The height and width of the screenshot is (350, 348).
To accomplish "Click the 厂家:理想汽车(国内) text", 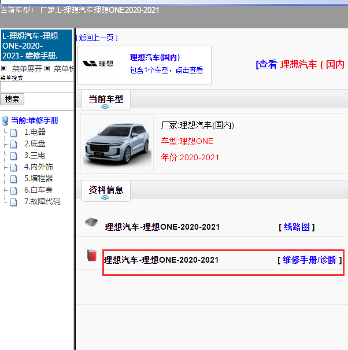I will click(x=198, y=125).
